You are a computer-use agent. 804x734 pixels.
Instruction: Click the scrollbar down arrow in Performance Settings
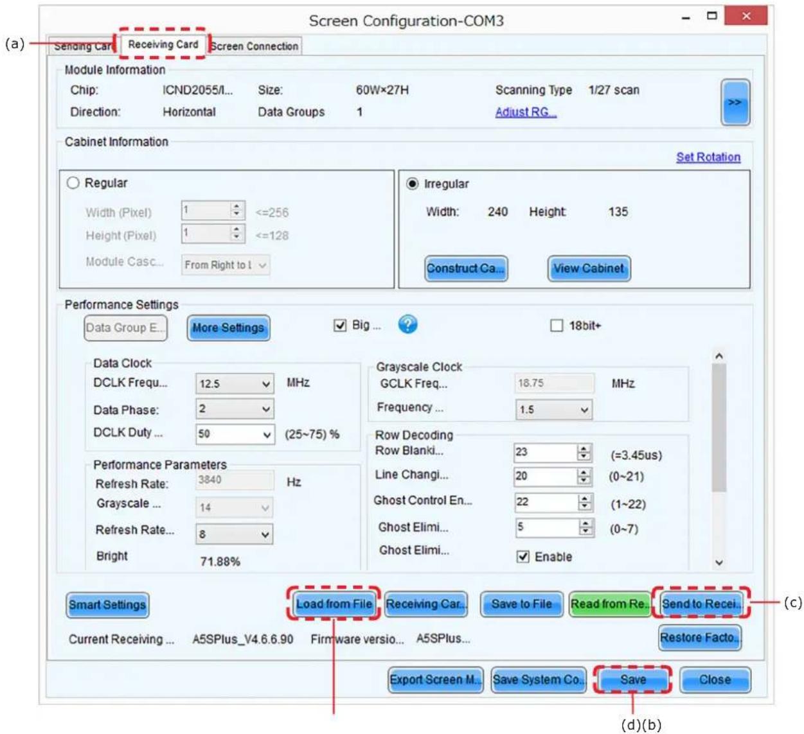pos(719,563)
